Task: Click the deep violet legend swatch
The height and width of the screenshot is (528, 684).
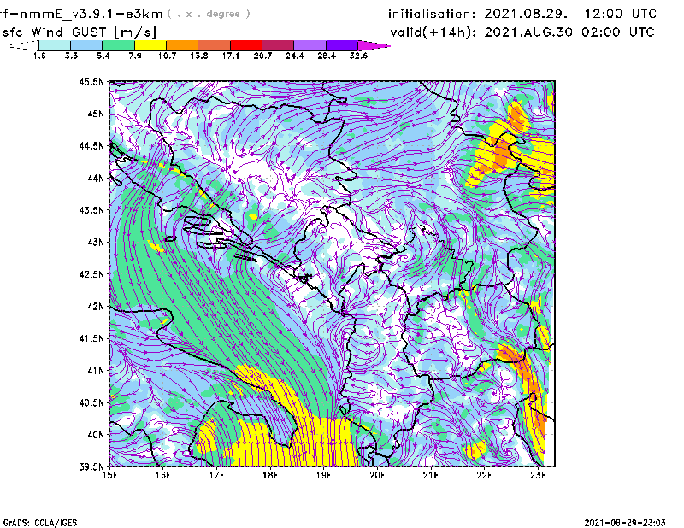Action: 342,45
